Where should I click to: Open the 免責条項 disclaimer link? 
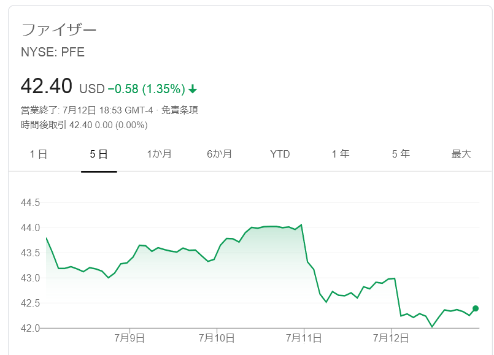(x=180, y=110)
